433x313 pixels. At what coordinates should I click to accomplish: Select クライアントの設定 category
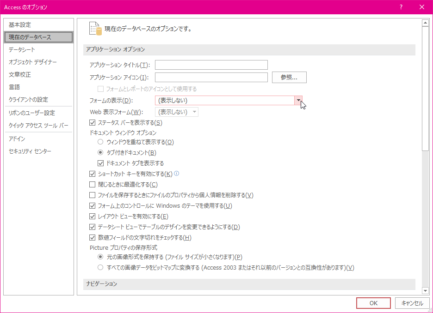click(x=39, y=99)
